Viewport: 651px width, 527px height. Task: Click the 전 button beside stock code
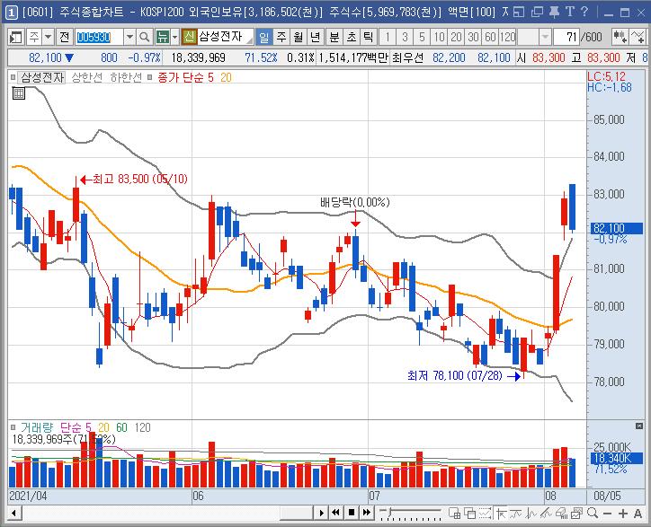(x=64, y=38)
